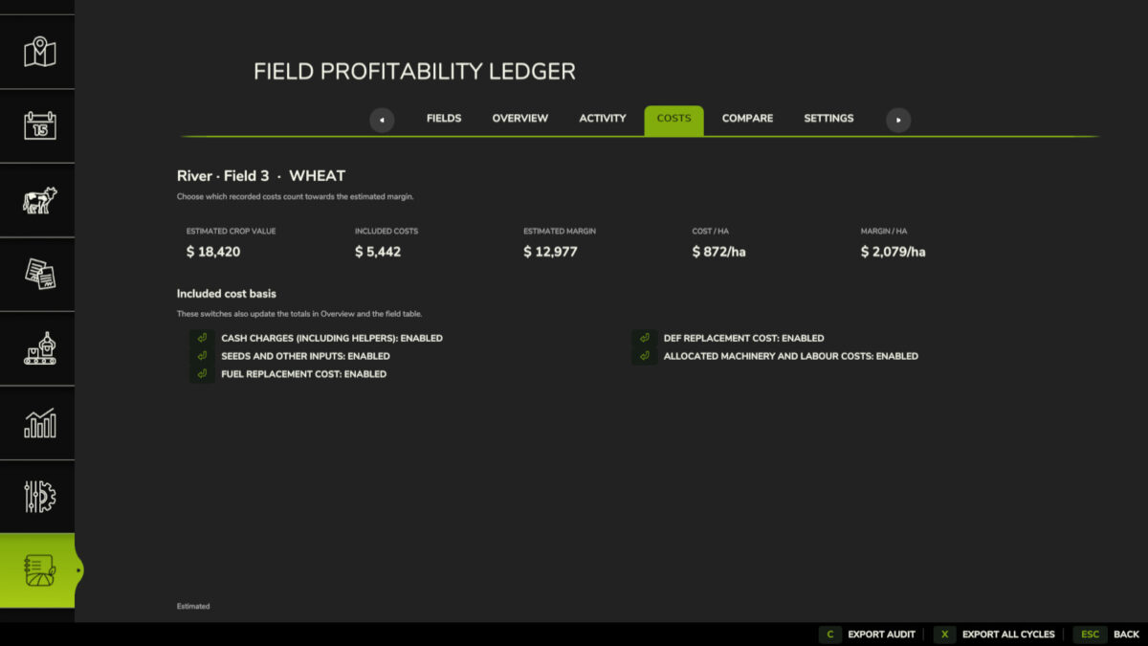This screenshot has height=646, width=1148.
Task: Open the map page from the sidebar
Action: 39,52
